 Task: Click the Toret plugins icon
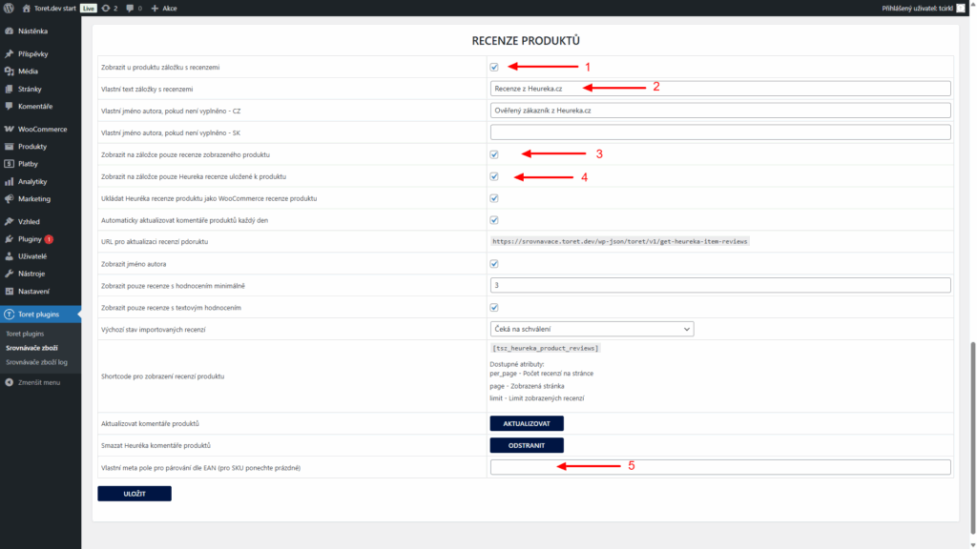point(10,315)
